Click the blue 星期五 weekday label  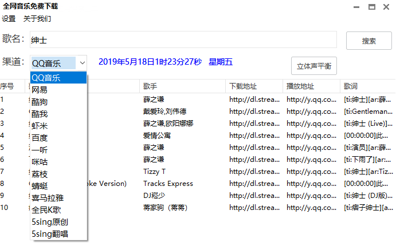[221, 62]
